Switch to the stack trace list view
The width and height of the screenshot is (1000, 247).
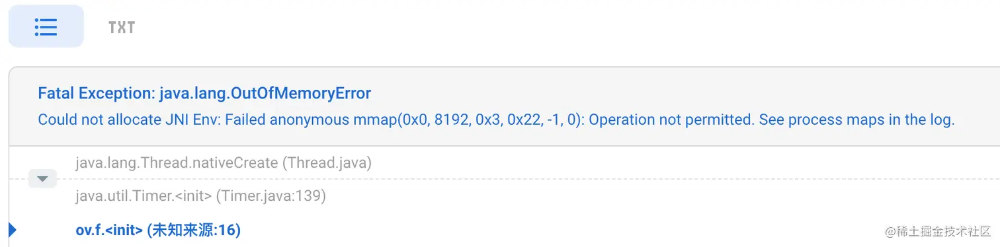[46, 26]
